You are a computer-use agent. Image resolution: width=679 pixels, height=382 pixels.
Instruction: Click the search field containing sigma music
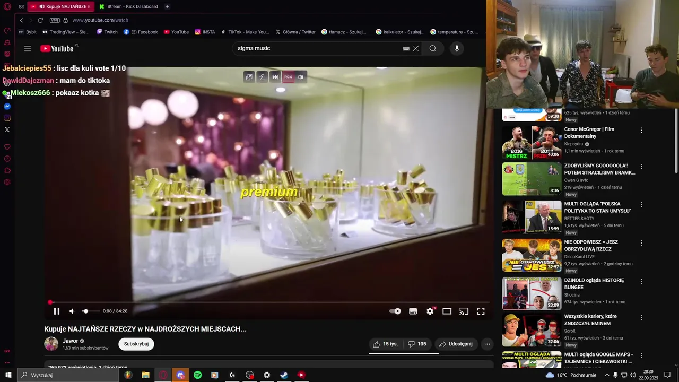[318, 48]
